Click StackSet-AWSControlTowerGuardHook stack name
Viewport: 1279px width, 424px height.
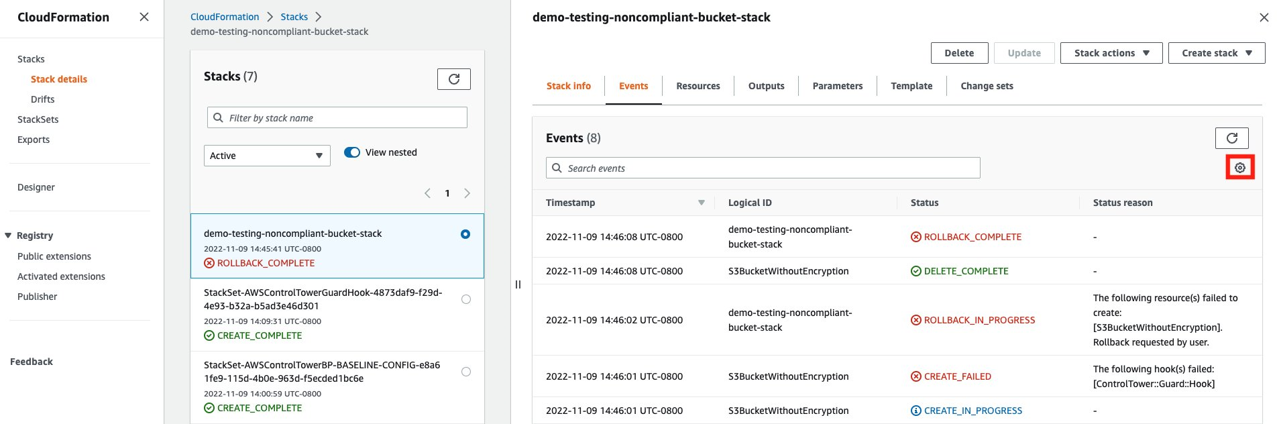pyautogui.click(x=323, y=299)
